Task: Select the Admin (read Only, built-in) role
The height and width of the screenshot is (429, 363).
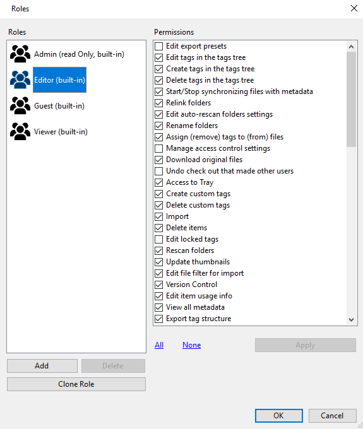Action: click(79, 54)
